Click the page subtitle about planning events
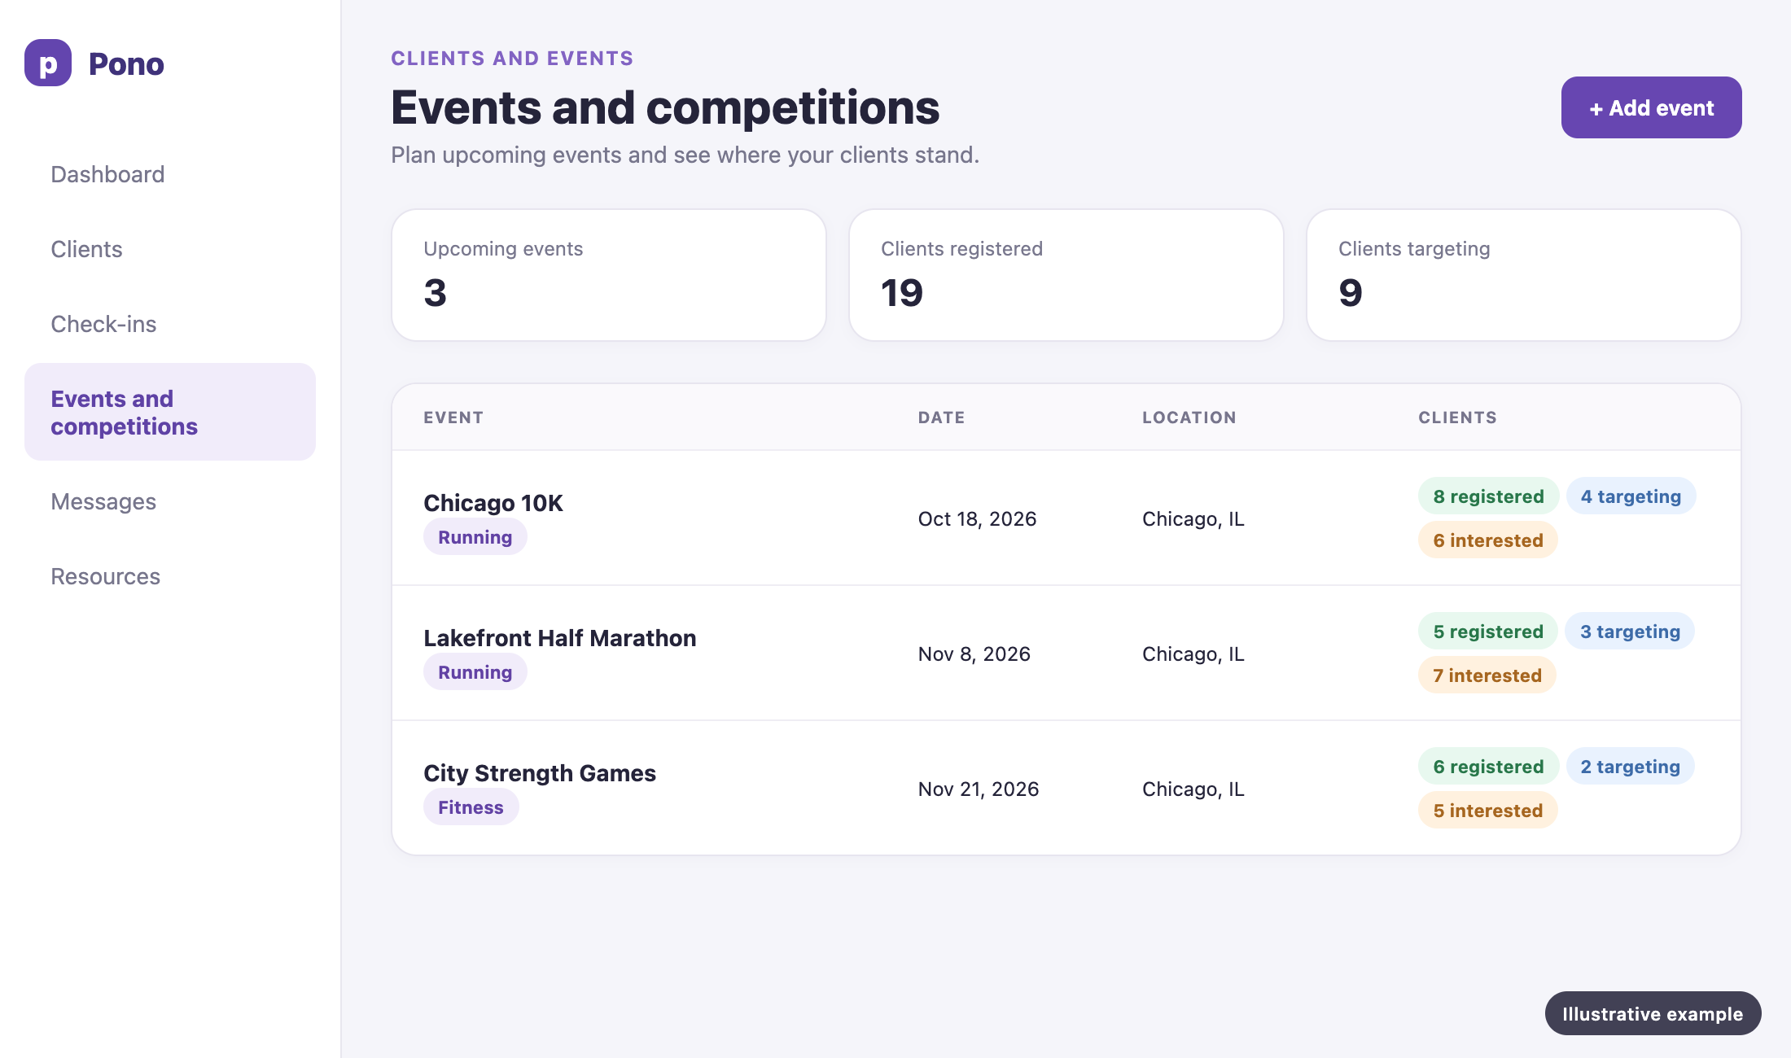This screenshot has height=1058, width=1791. click(685, 155)
